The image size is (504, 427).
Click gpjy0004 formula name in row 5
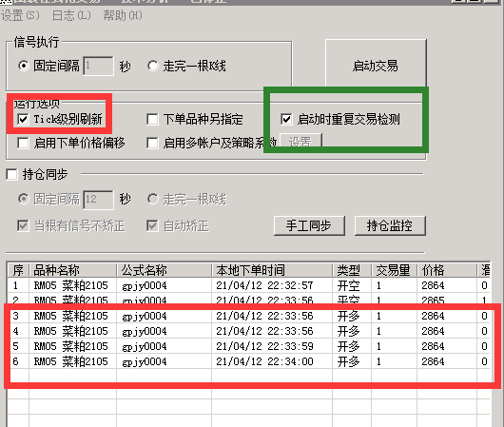click(145, 346)
